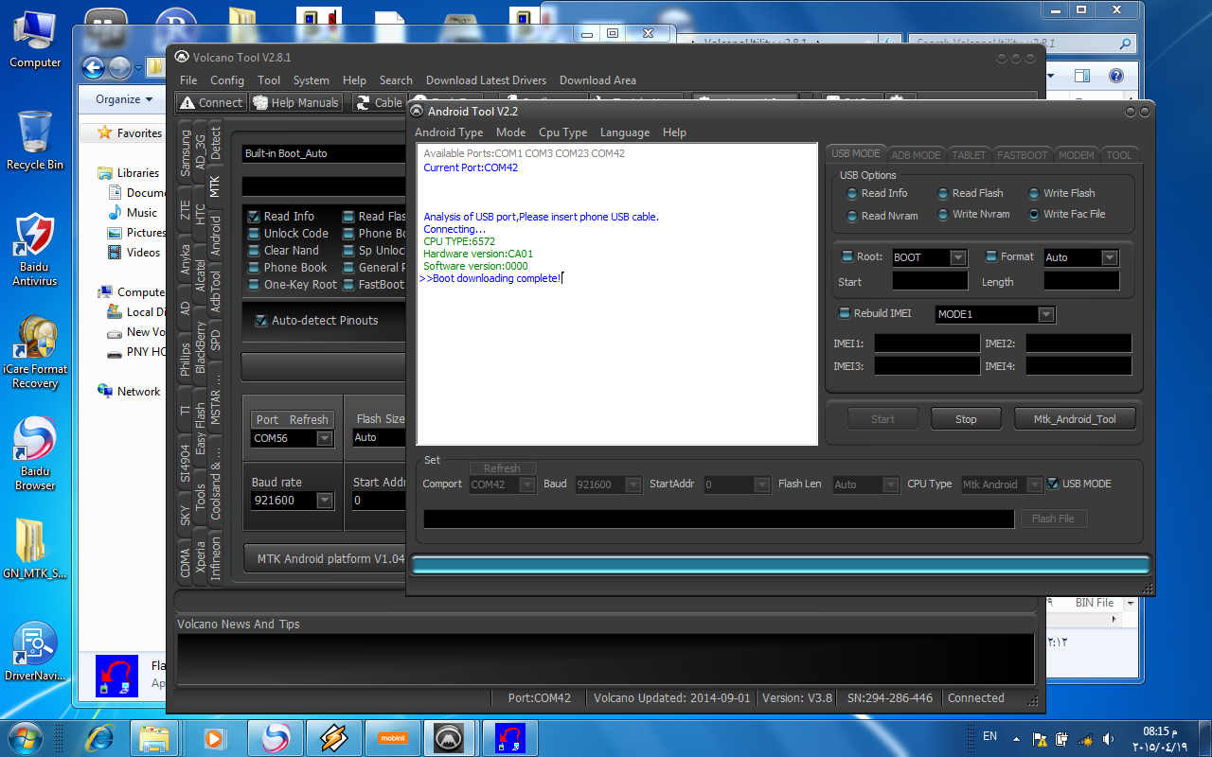Switch to the ADB MODE tab
The image size is (1212, 757).
[916, 154]
